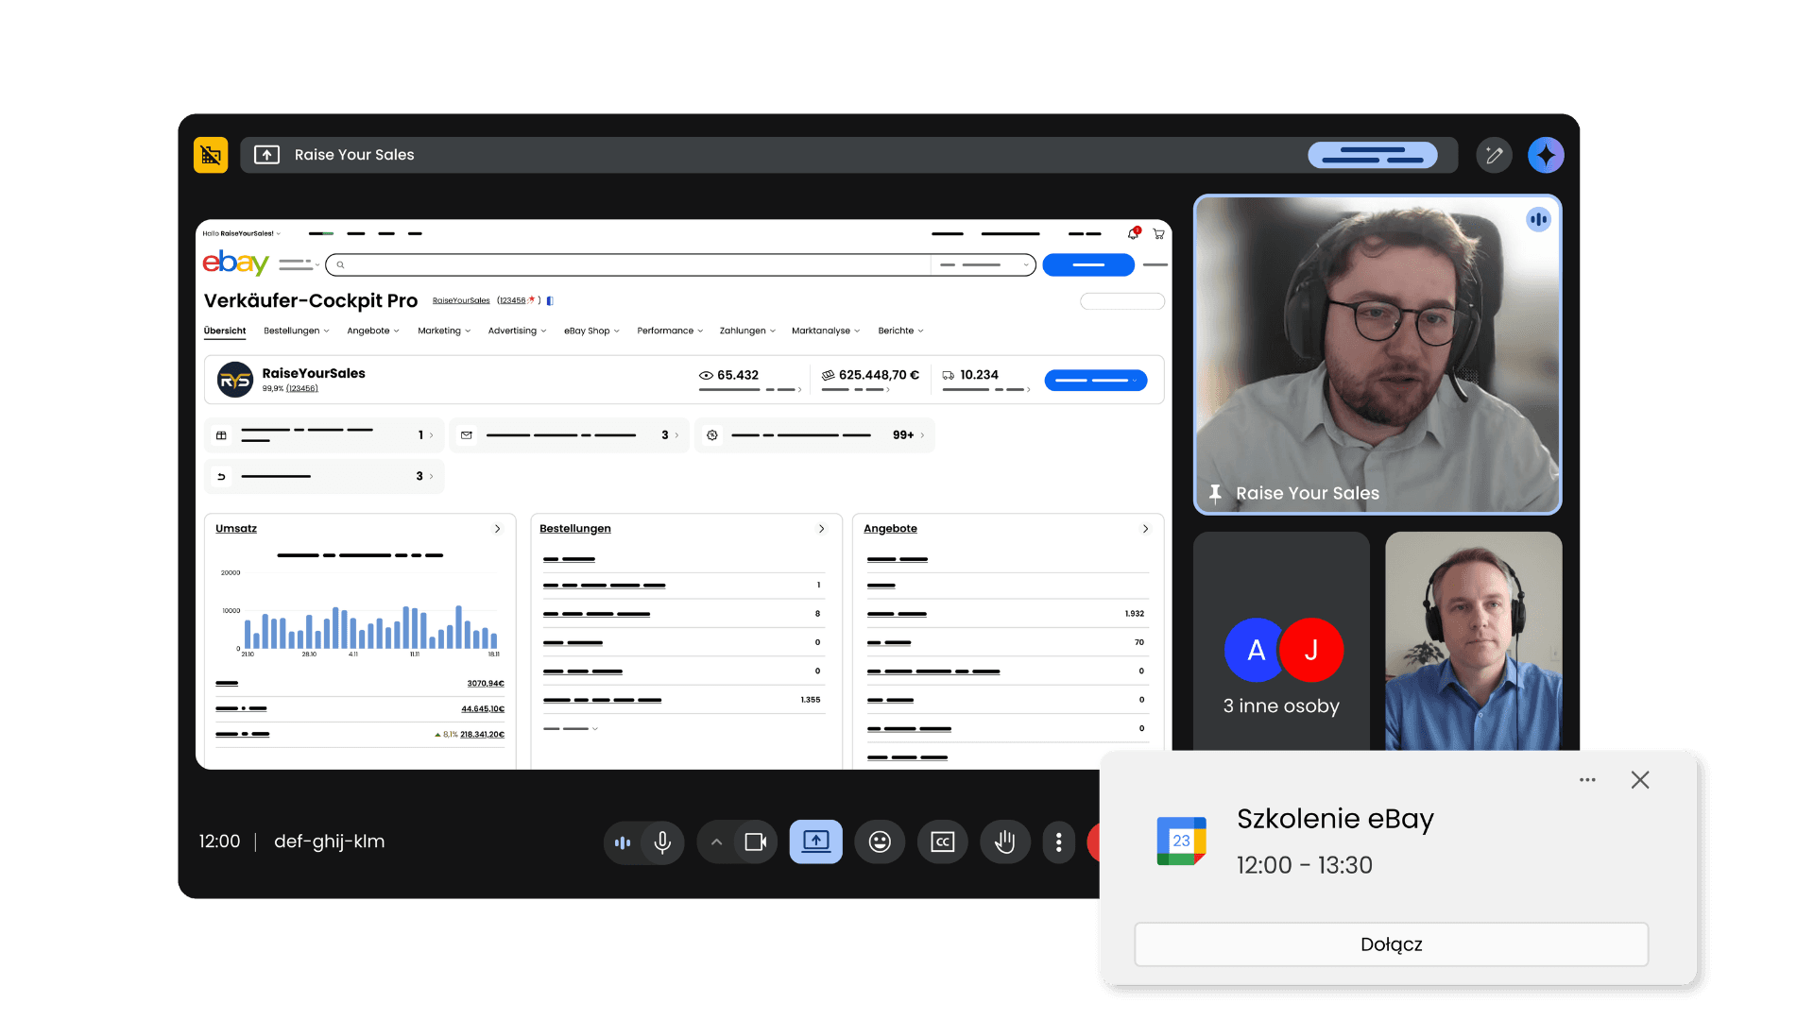This screenshot has width=1814, height=1020.
Task: Click the views count 65.432
Action: (737, 375)
